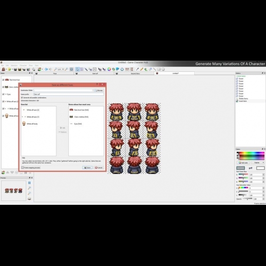This screenshot has width=266, height=266.
Task: Click the Name prefix input field
Action: click(x=69, y=94)
